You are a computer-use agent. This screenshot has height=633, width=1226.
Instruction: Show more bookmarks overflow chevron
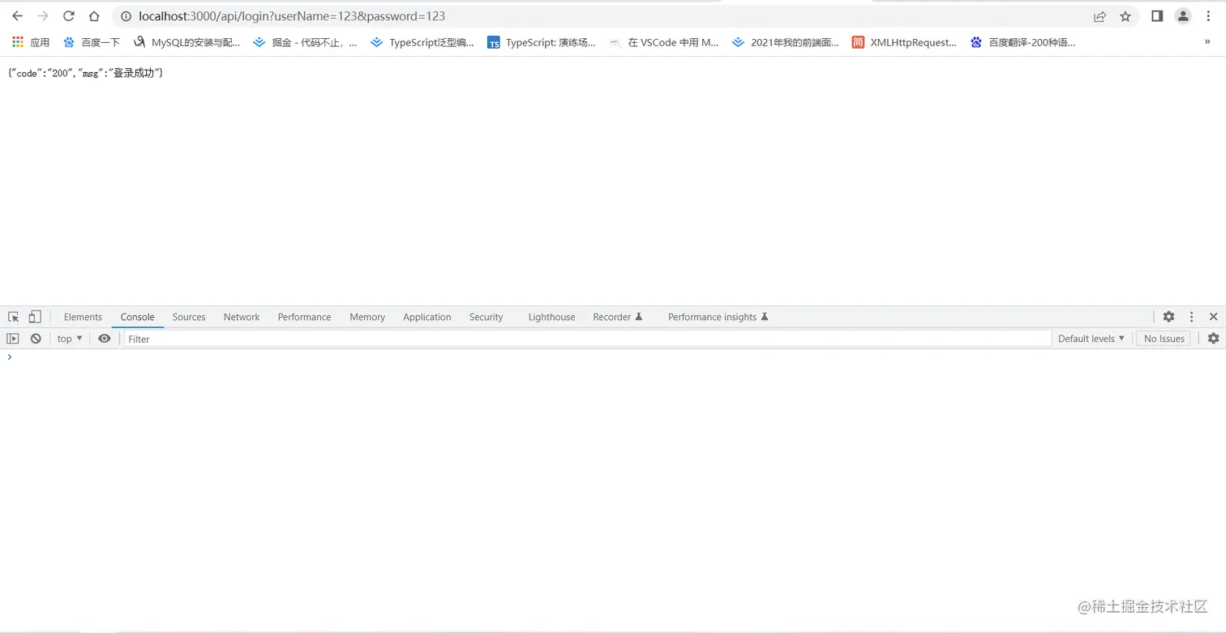pos(1208,42)
